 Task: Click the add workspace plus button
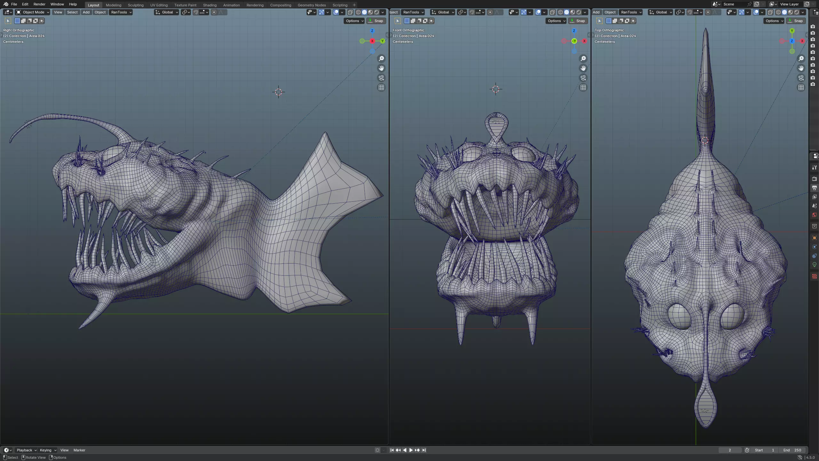[354, 5]
